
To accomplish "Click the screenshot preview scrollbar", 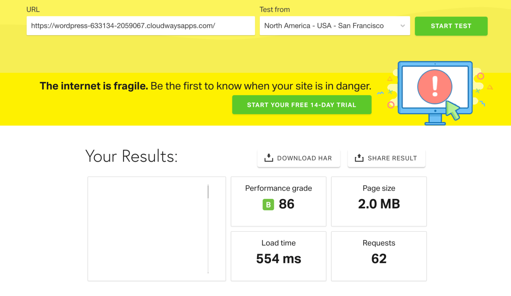I will (x=208, y=192).
